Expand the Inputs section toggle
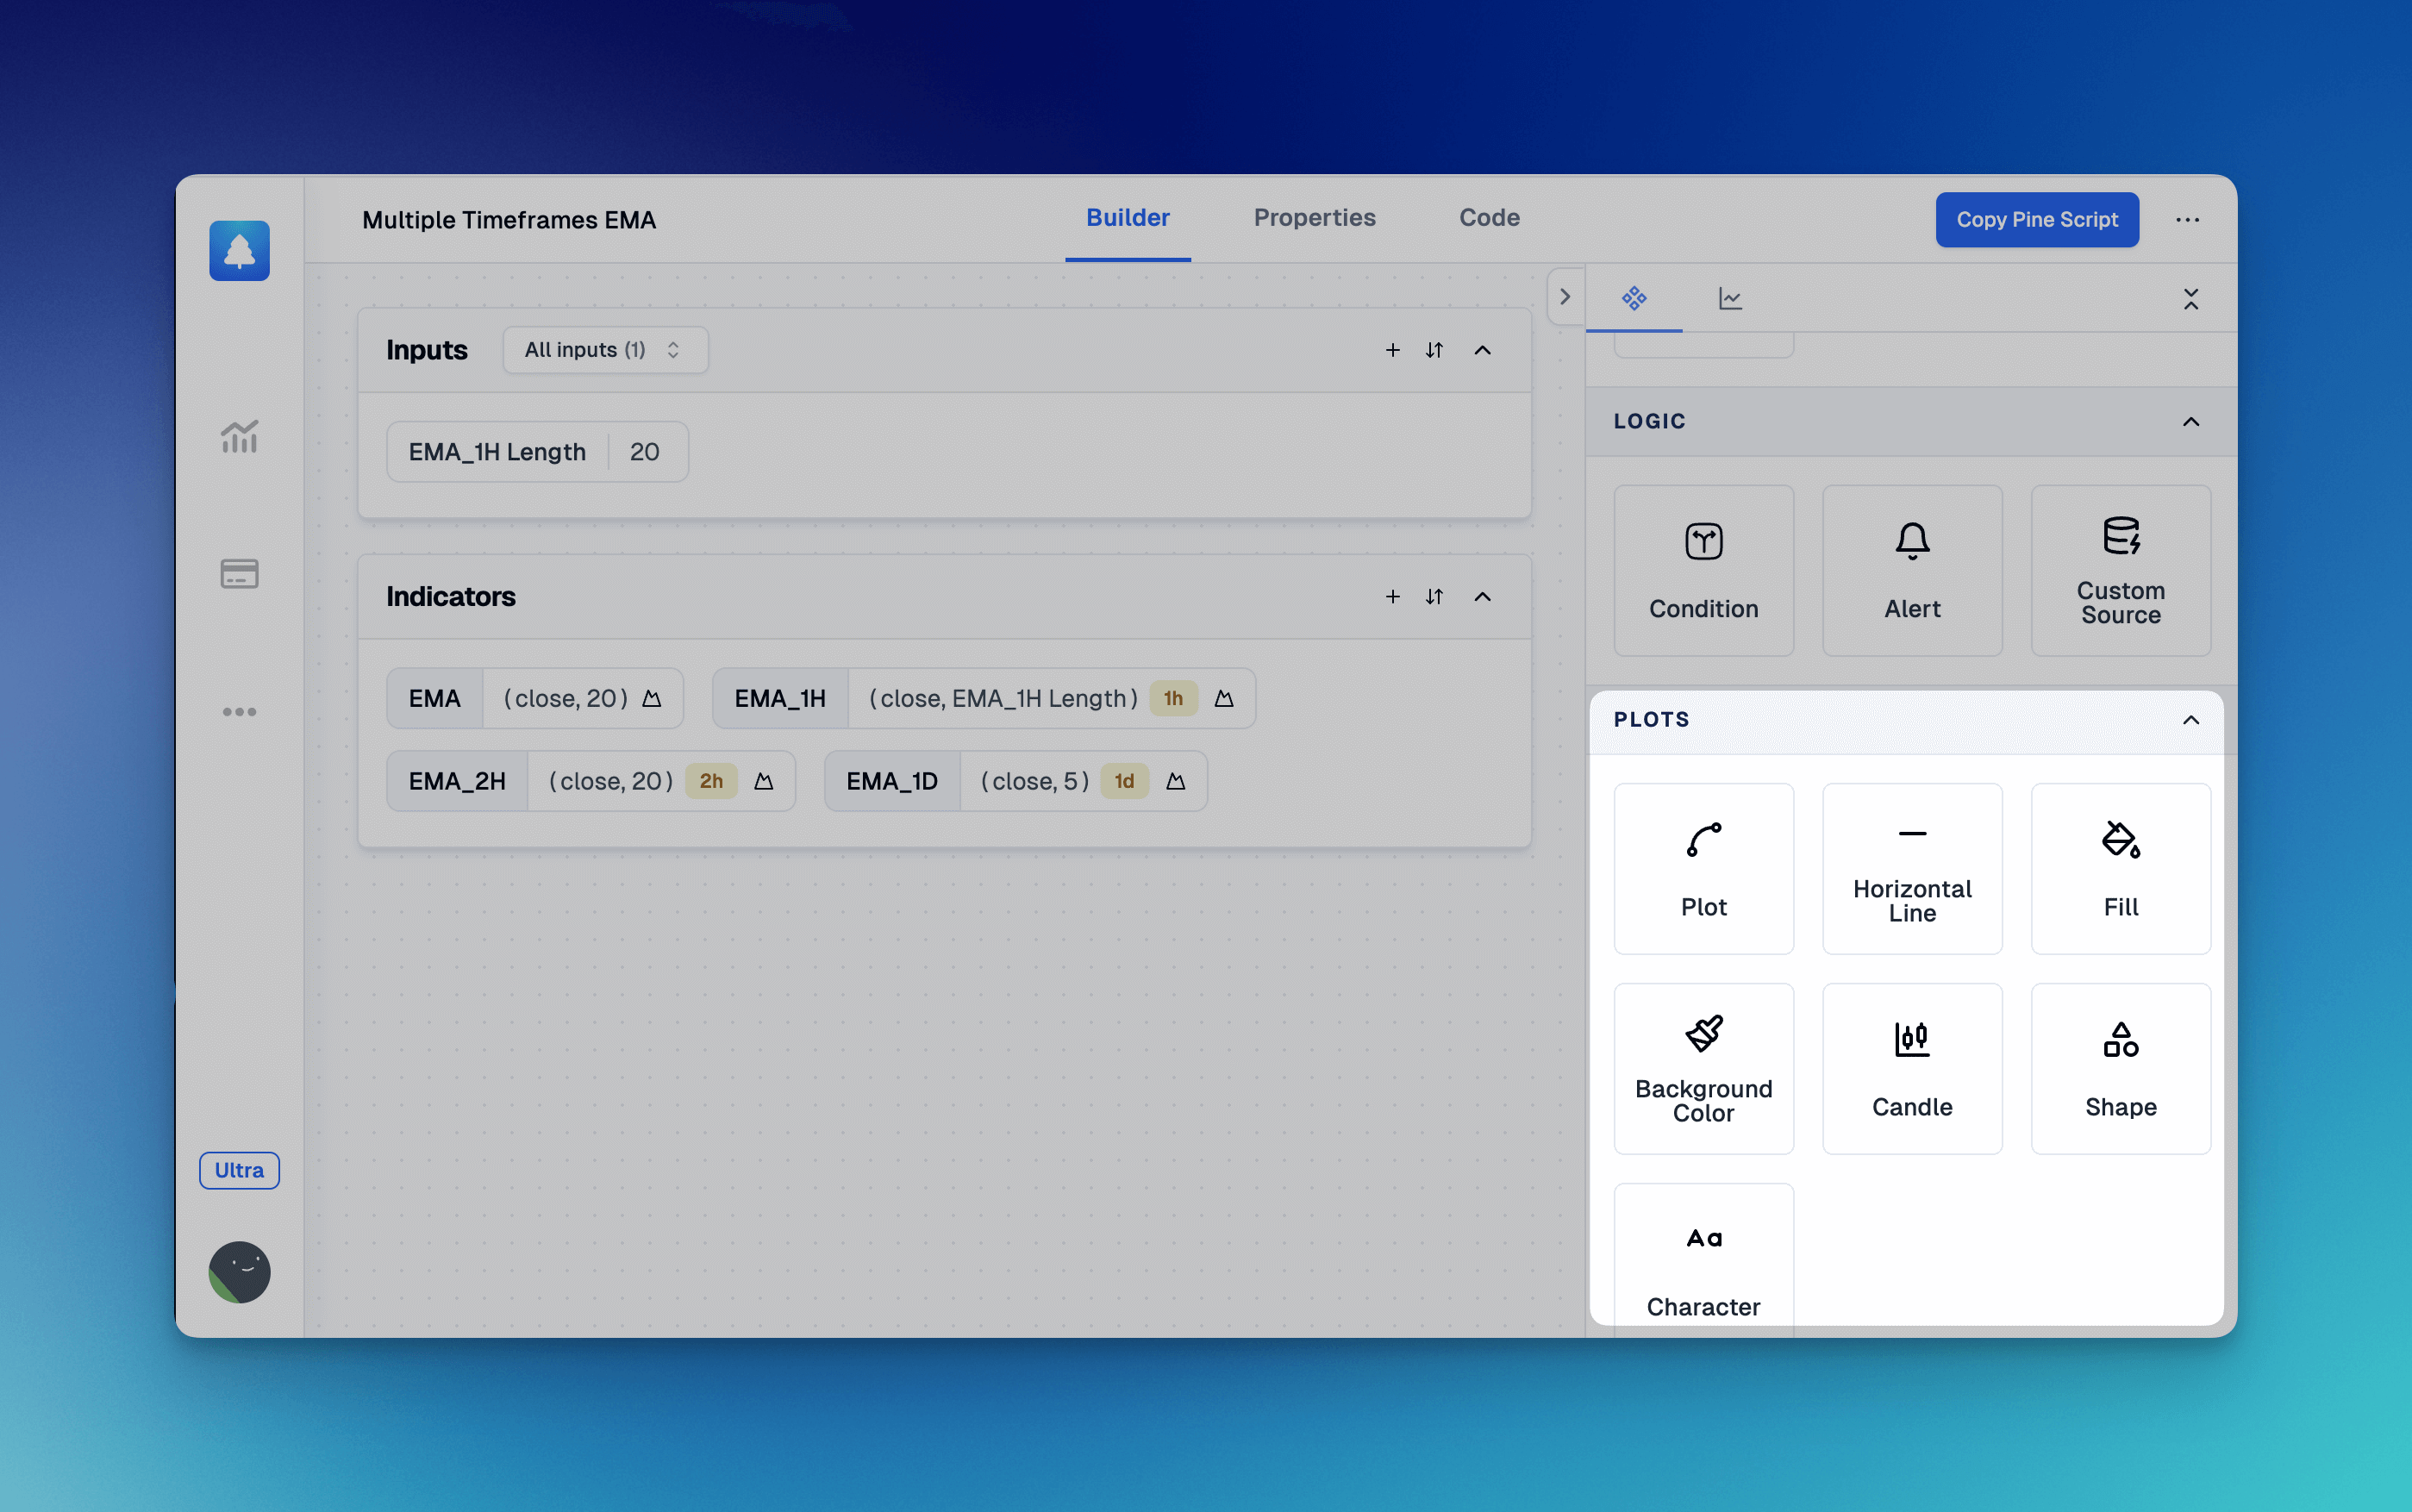The height and width of the screenshot is (1512, 2412). [1482, 350]
